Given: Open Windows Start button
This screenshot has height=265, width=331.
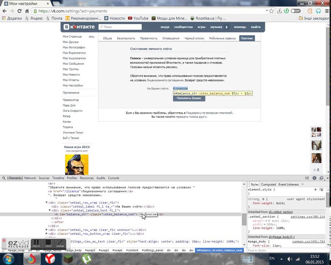Looking at the screenshot, I should click(x=8, y=259).
